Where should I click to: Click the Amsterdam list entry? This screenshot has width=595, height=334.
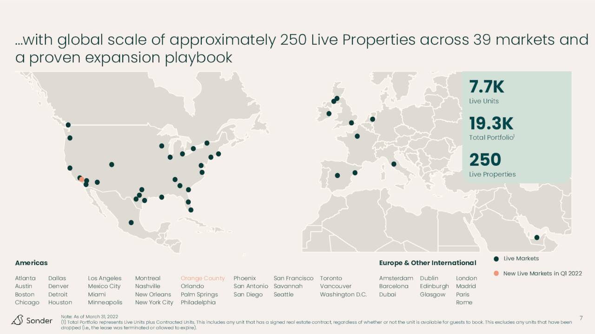click(x=396, y=278)
